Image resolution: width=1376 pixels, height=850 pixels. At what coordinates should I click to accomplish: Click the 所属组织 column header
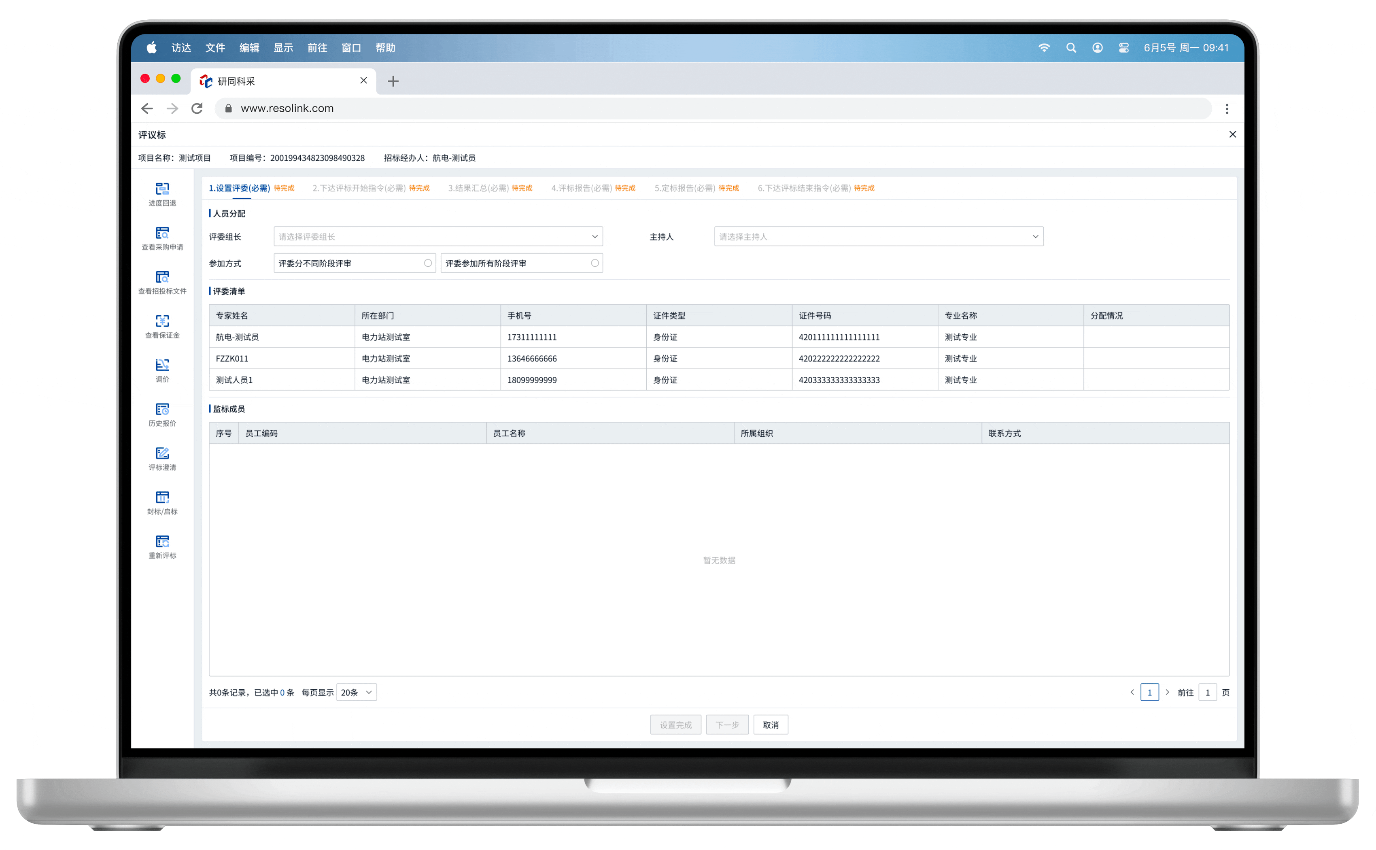point(857,433)
